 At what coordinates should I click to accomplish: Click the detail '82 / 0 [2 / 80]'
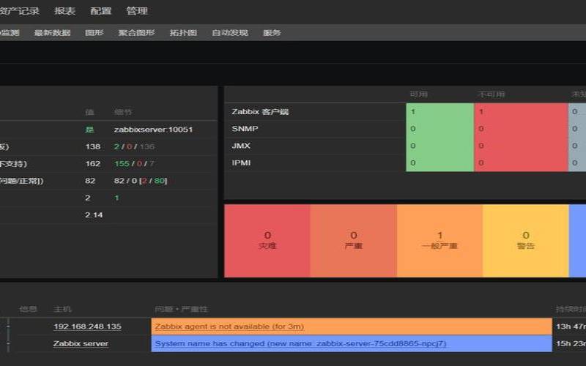pos(141,181)
